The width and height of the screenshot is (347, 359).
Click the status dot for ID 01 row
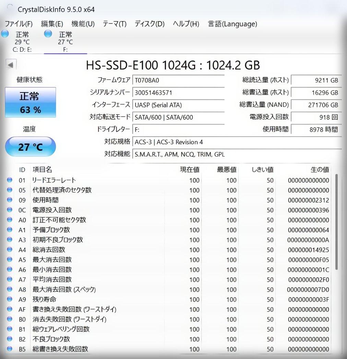[10, 180]
